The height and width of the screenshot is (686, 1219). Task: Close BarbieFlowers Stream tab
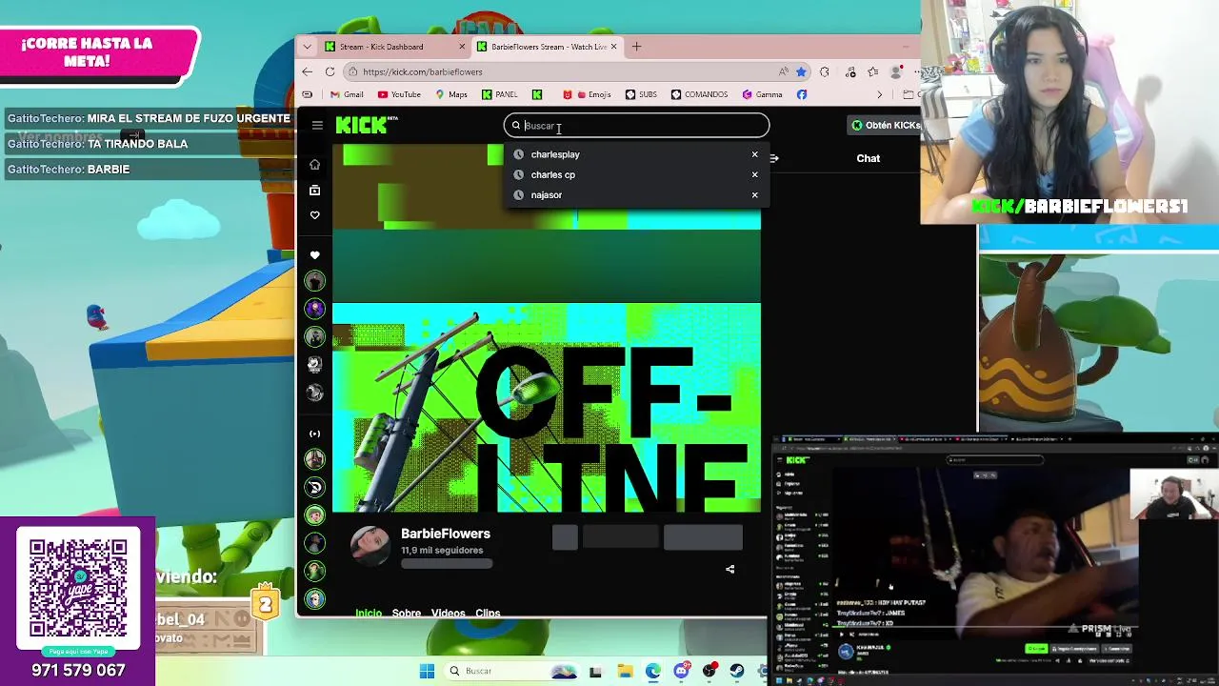pyautogui.click(x=613, y=47)
